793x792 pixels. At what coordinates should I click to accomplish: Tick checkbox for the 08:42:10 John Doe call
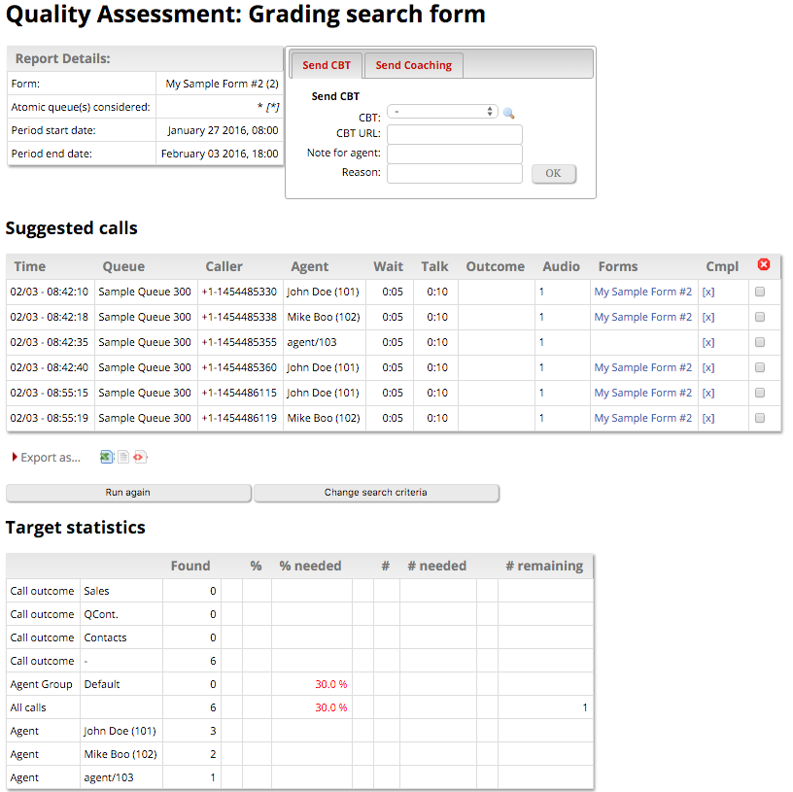760,292
